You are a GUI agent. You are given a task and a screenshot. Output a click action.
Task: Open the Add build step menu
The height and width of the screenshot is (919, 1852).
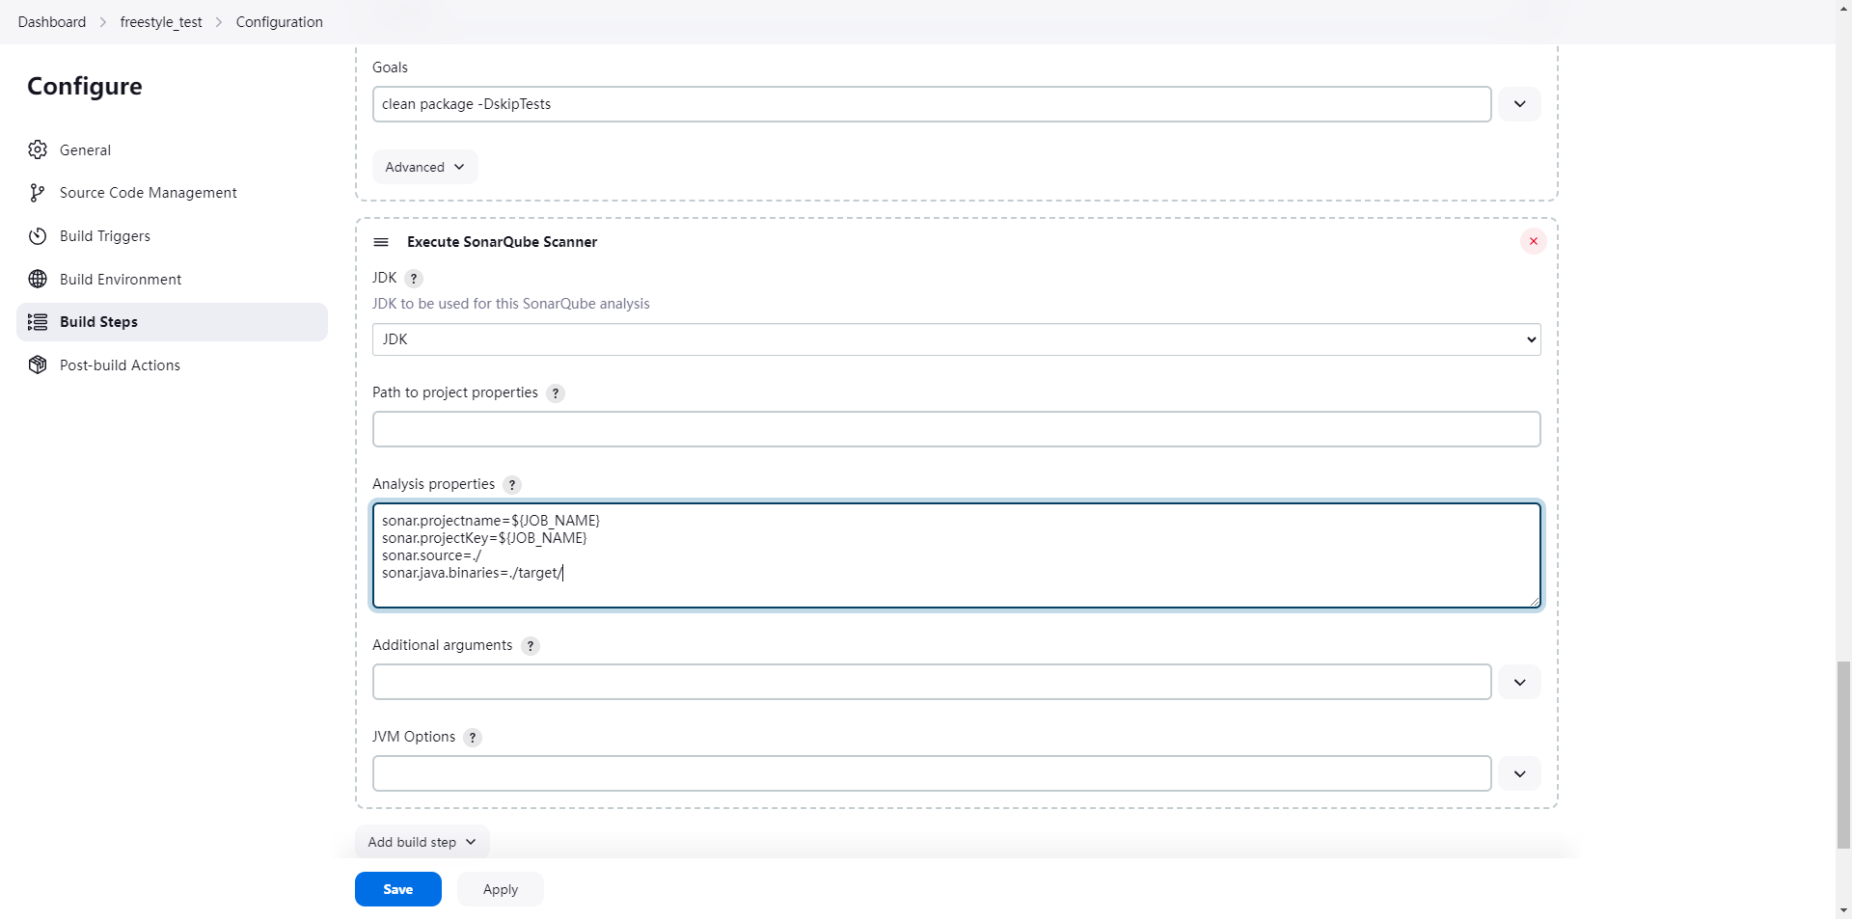point(422,842)
